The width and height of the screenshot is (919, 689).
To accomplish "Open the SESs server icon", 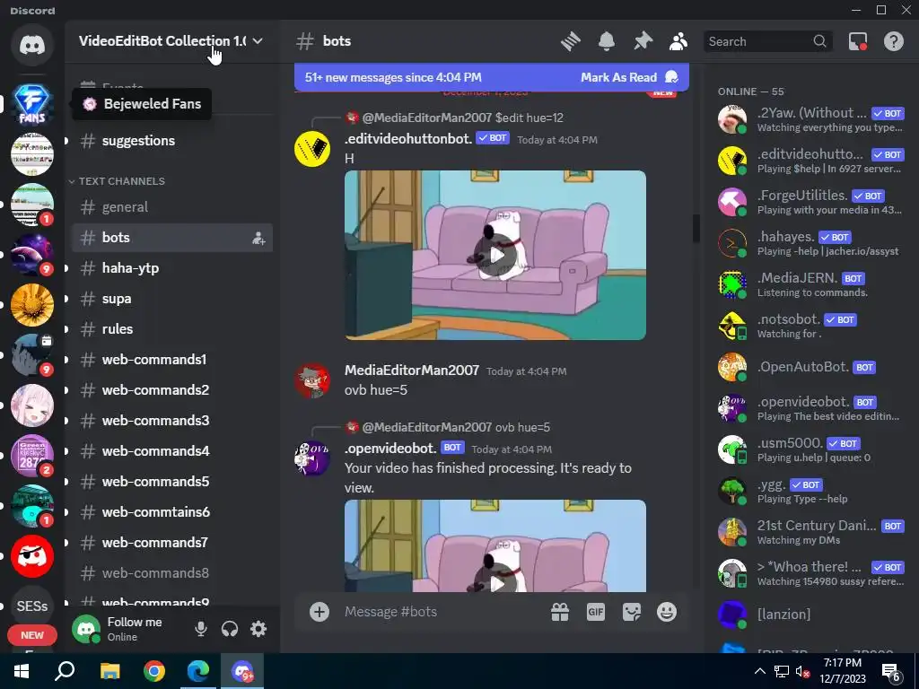I will [x=32, y=606].
